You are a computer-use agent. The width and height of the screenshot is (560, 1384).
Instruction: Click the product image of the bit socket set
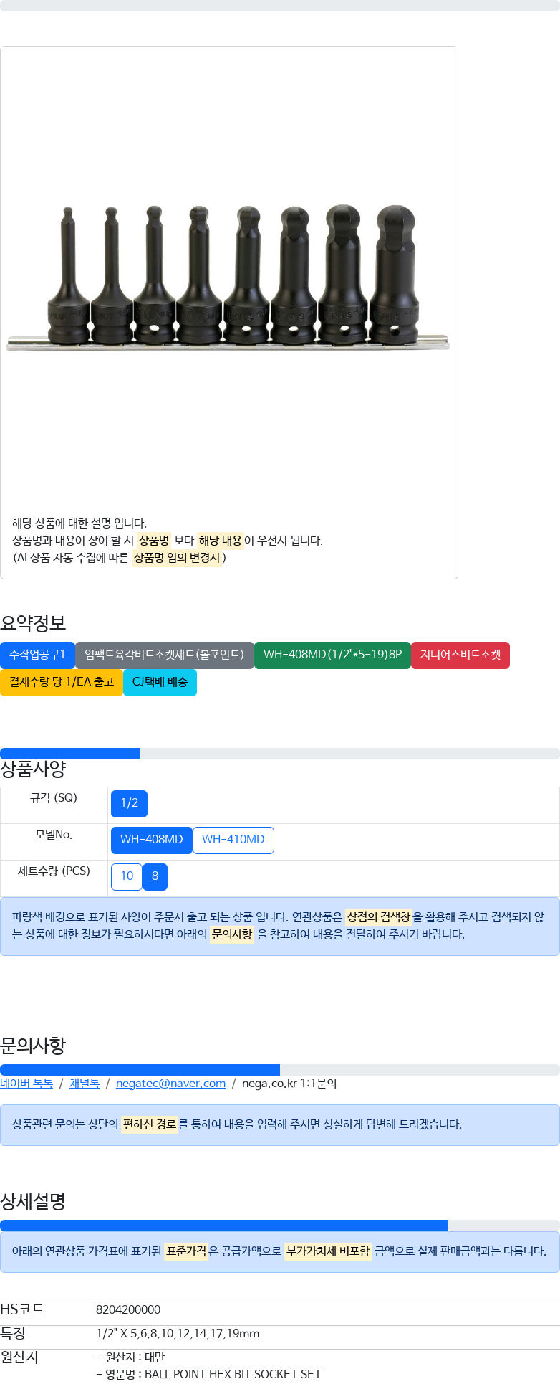(x=228, y=276)
